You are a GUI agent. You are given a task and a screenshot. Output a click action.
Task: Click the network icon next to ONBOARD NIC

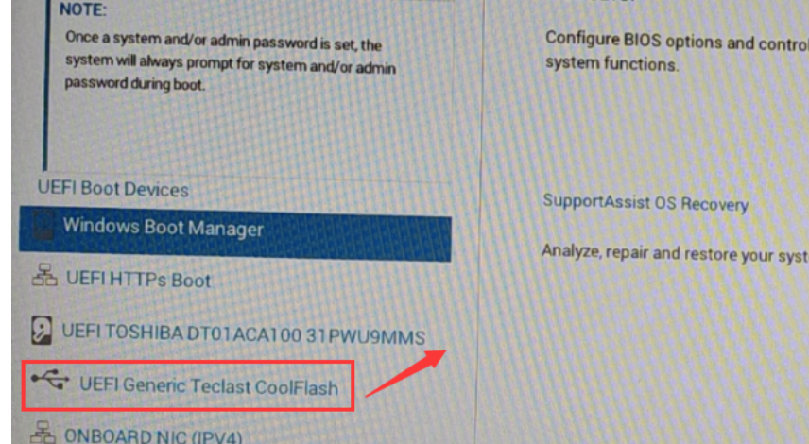click(43, 433)
